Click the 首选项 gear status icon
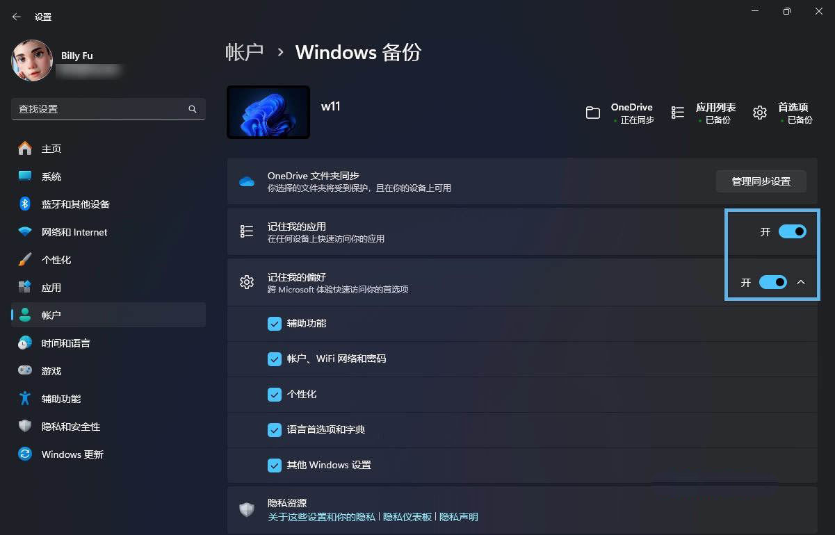835x535 pixels. 760,113
